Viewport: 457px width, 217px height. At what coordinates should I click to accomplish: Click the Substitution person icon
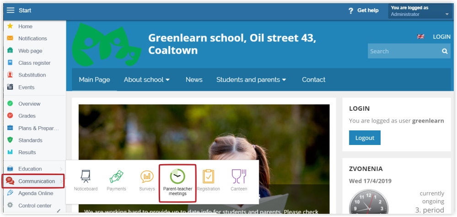[10, 75]
